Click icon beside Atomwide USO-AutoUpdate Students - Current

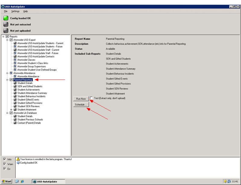click(15, 43)
